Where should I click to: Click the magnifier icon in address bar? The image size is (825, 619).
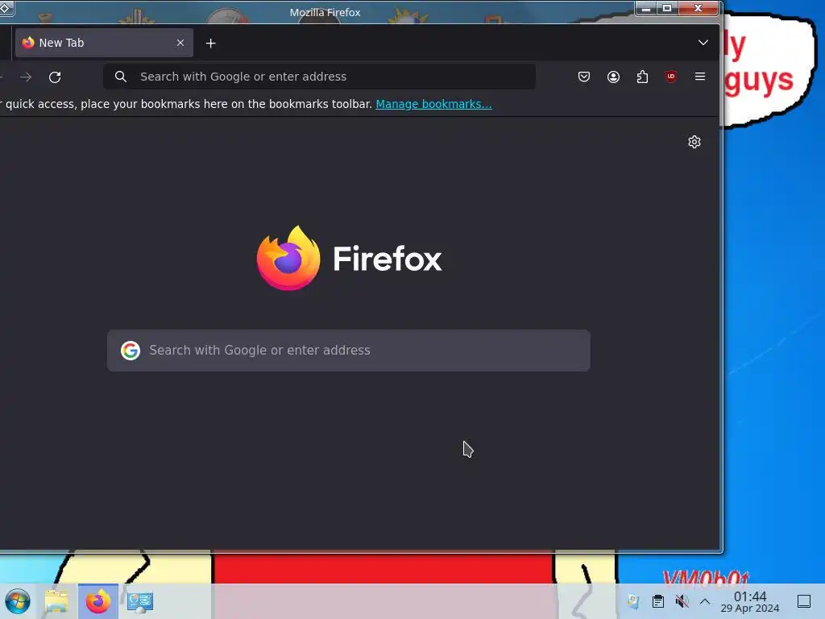121,77
